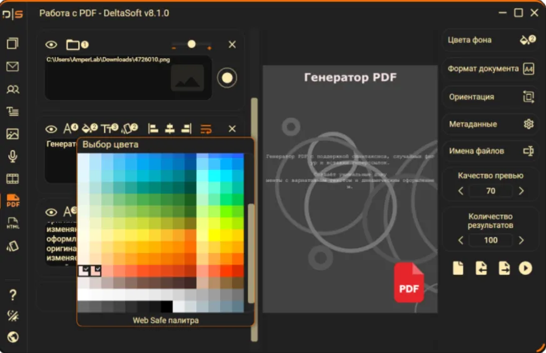Open Метаданные settings

click(490, 124)
